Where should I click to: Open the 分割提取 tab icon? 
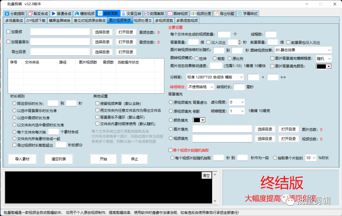(7, 14)
